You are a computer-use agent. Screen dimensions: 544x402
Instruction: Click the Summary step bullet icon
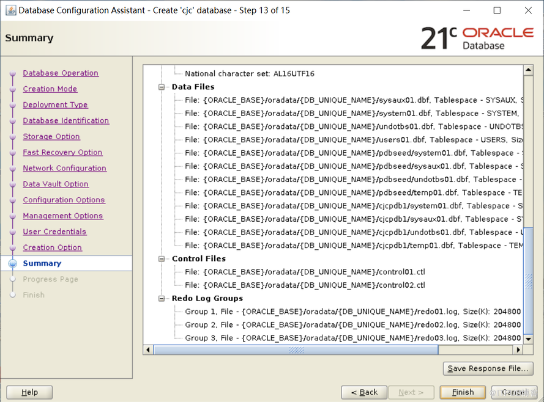12,263
